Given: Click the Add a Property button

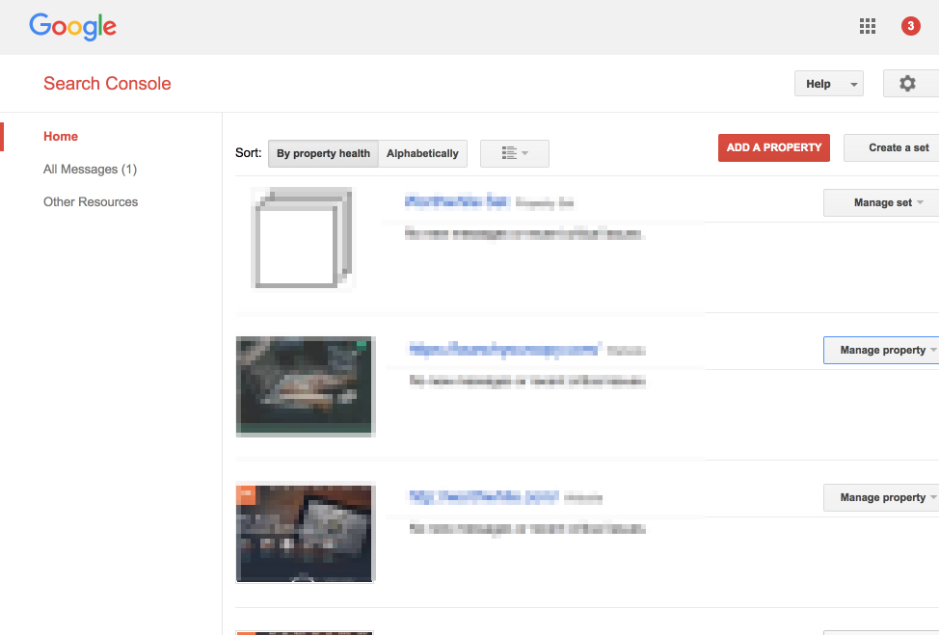Looking at the screenshot, I should (774, 147).
